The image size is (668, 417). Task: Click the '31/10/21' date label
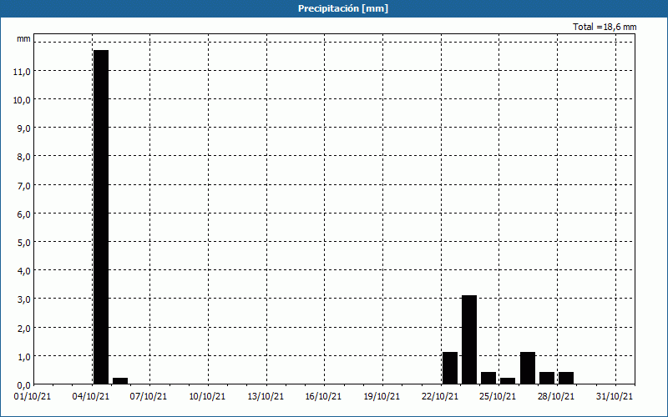pos(615,397)
